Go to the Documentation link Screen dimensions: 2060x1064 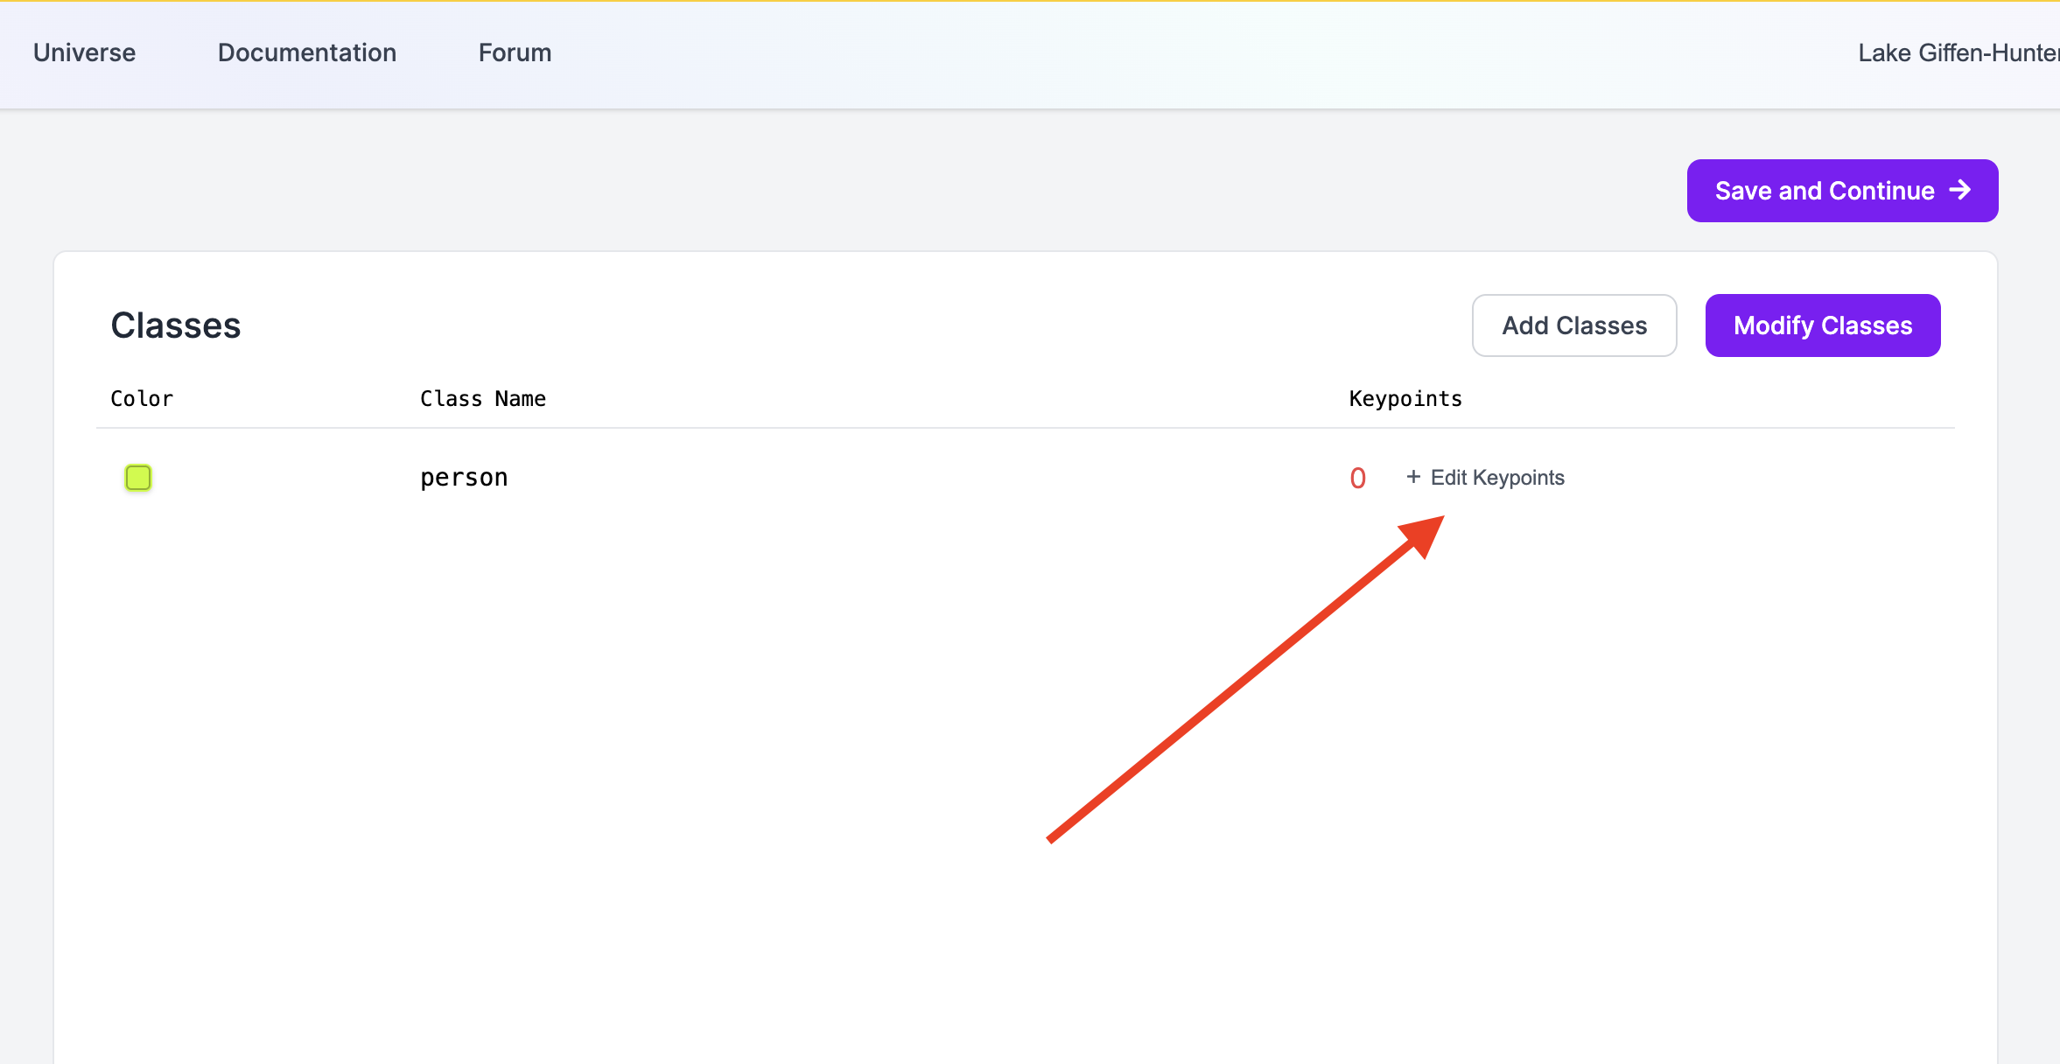[306, 52]
